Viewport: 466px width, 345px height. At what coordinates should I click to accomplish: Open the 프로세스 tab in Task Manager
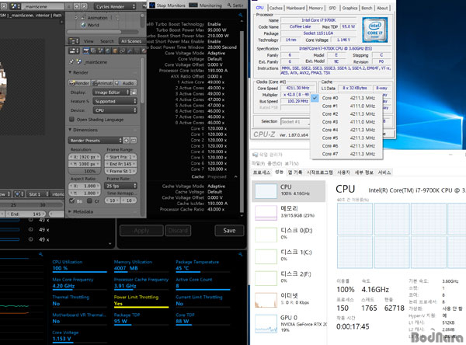(262, 172)
